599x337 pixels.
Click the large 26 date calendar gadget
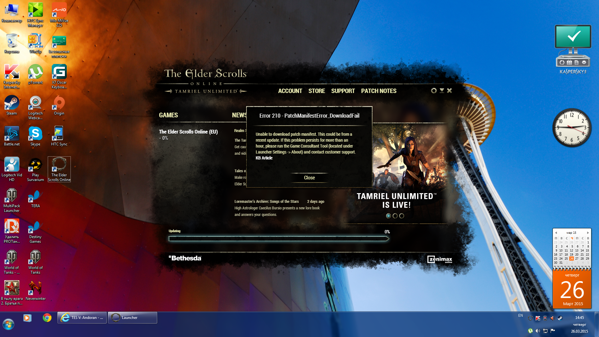(x=572, y=289)
